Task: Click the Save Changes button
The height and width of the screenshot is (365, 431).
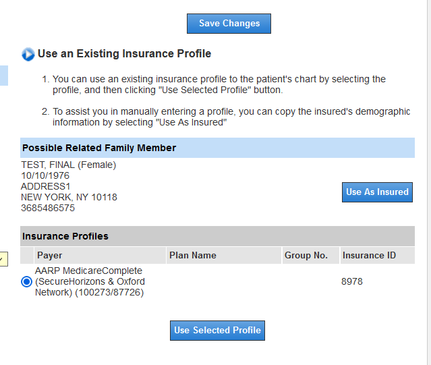Action: pos(229,24)
